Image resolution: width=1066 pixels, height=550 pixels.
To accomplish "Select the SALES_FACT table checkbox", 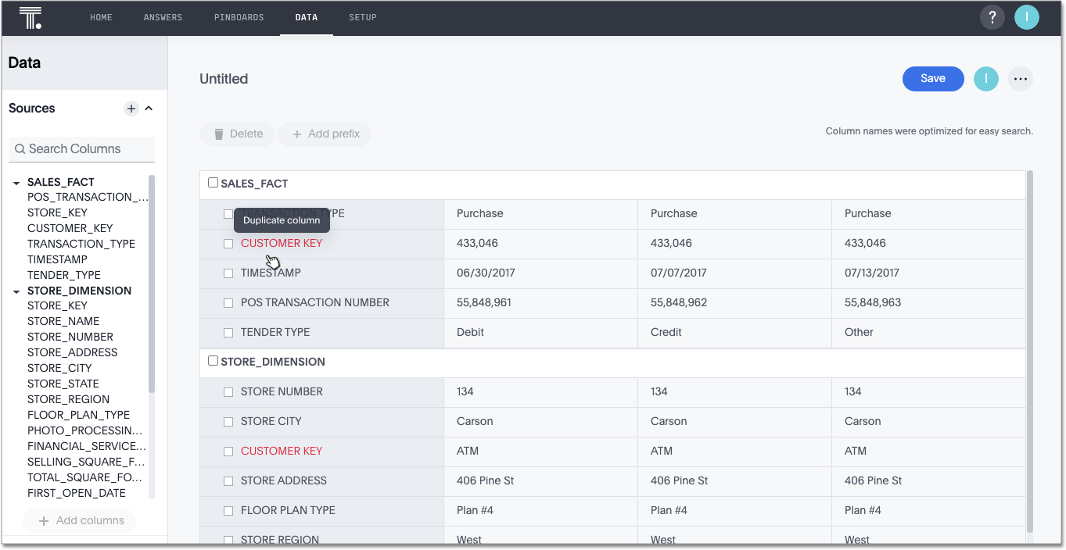I will pyautogui.click(x=213, y=183).
